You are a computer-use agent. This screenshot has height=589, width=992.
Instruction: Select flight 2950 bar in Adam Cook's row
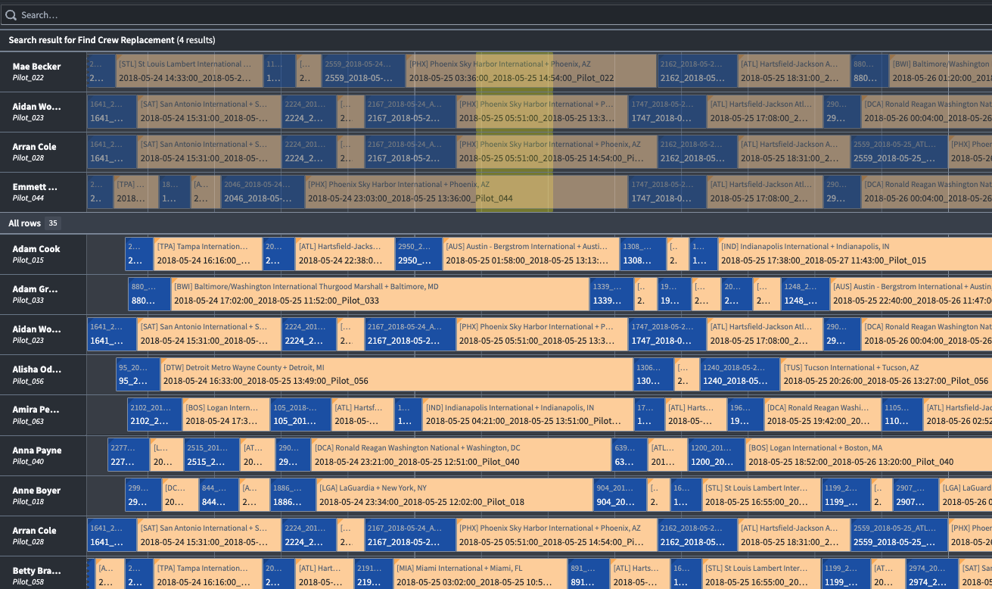418,254
